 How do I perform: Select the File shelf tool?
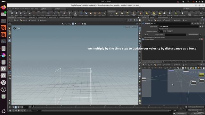tap(91, 14)
